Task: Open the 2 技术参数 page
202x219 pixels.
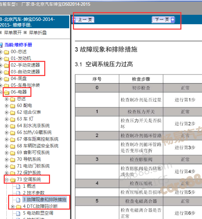Action: (34, 193)
